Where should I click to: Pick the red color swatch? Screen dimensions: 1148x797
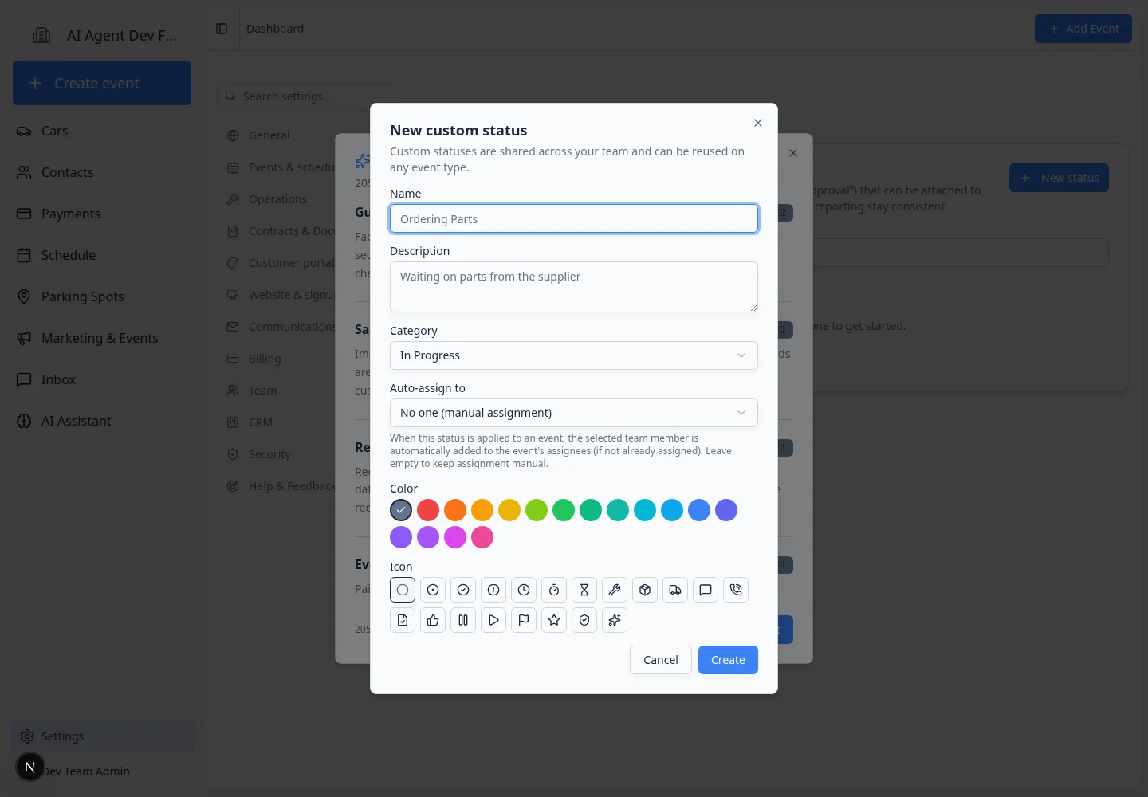(x=428, y=510)
